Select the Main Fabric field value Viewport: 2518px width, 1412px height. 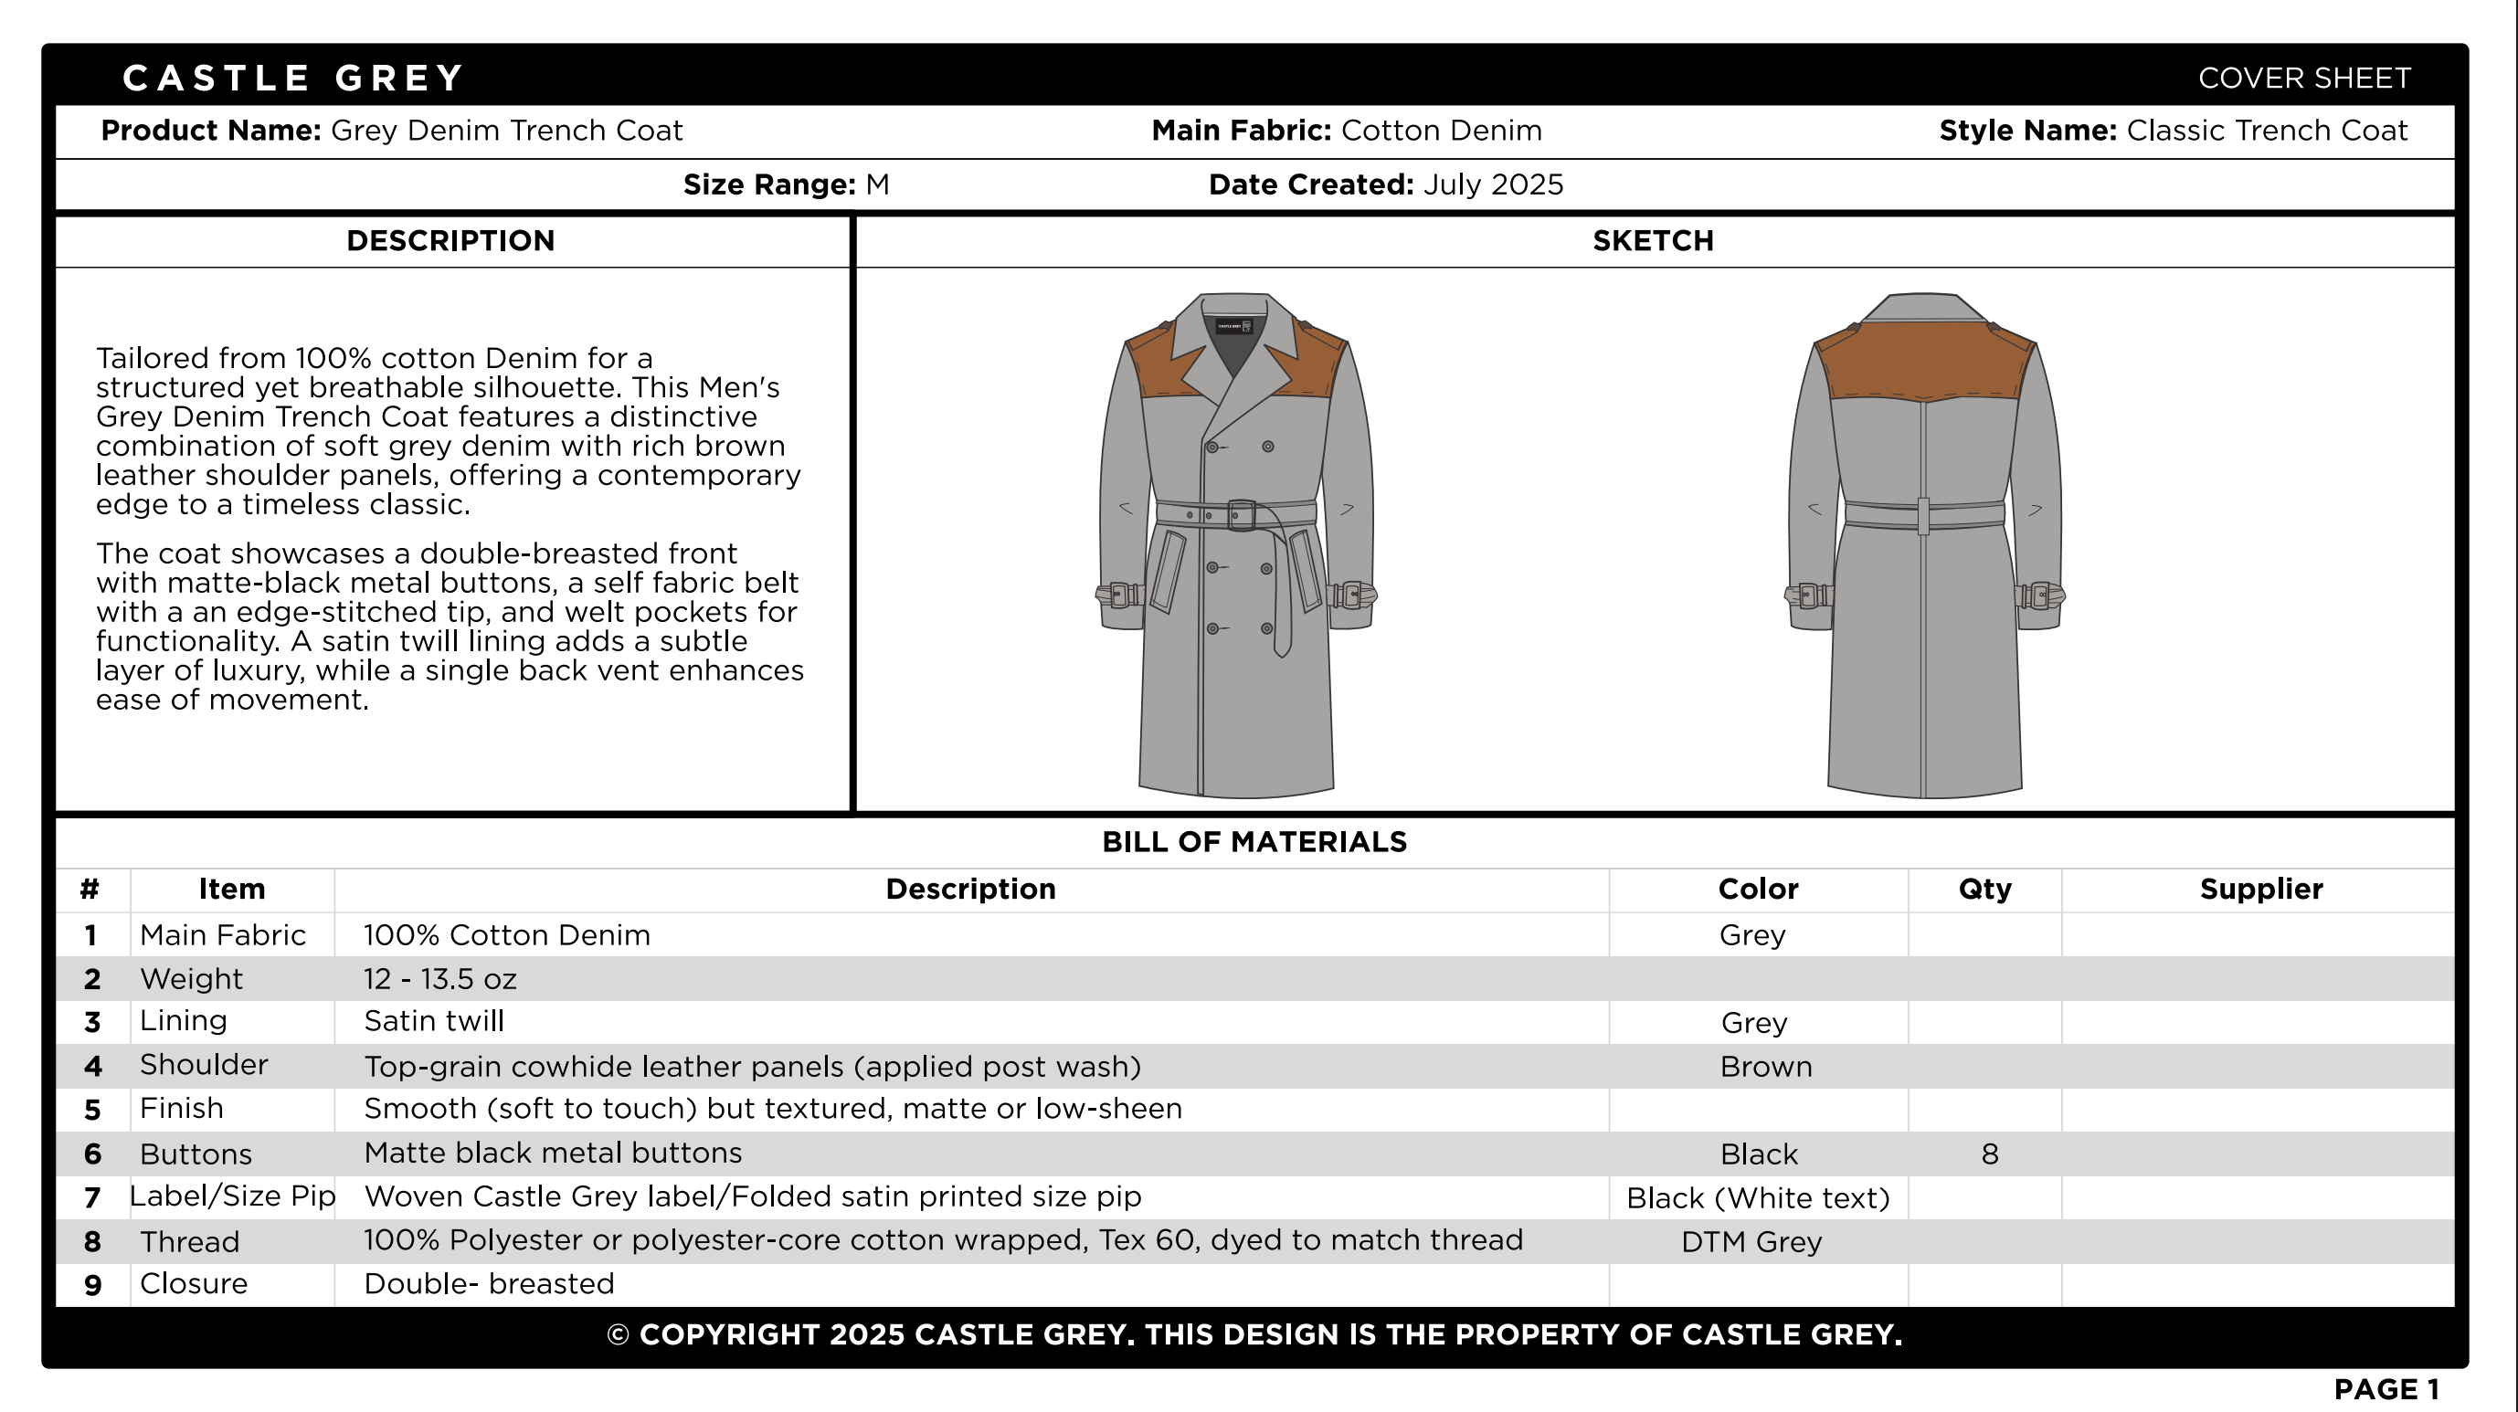[1441, 131]
